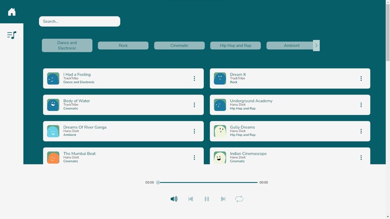
Task: Open options menu for Gully Dreams
Action: coord(361,131)
